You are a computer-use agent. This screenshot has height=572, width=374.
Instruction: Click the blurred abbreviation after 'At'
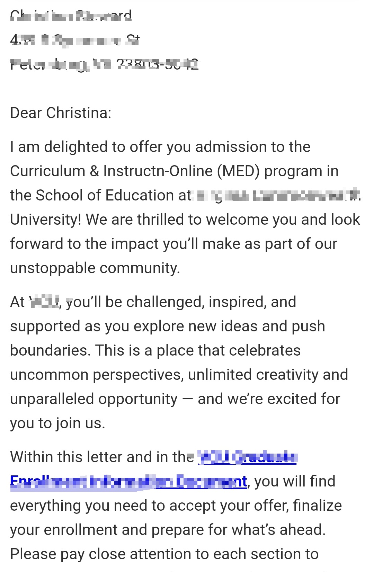coord(45,302)
